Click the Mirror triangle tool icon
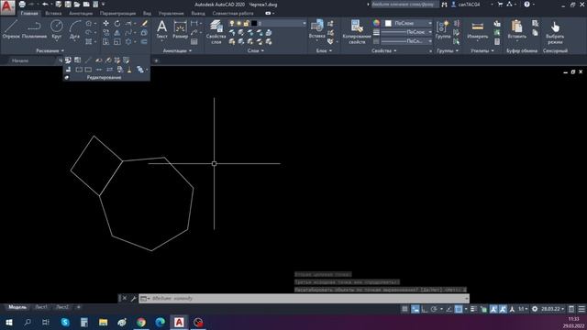 tap(117, 33)
